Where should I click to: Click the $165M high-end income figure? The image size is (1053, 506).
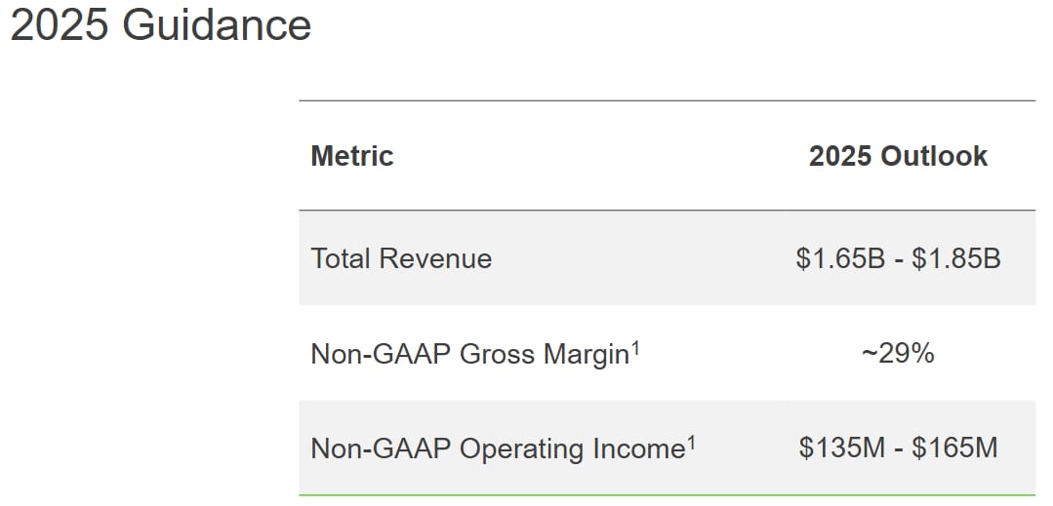[x=955, y=448]
